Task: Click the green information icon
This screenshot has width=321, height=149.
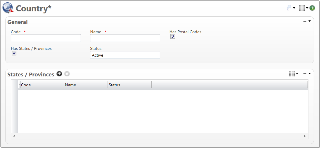Action: coord(312,8)
